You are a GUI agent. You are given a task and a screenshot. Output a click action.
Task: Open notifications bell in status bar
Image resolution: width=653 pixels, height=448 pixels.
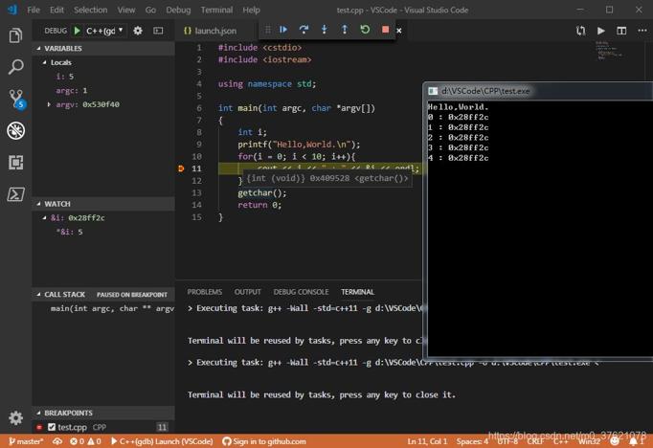634,441
